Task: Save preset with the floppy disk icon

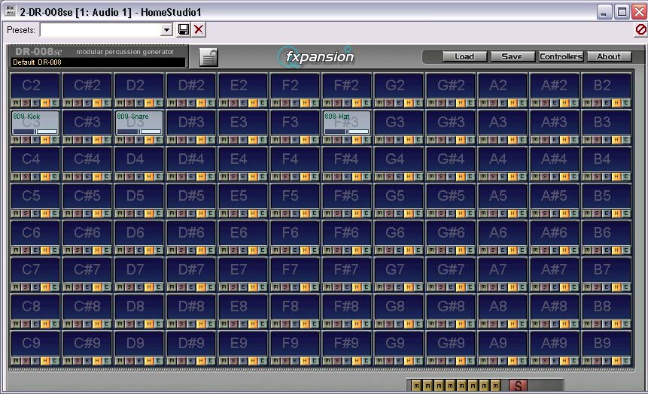Action: 184,29
